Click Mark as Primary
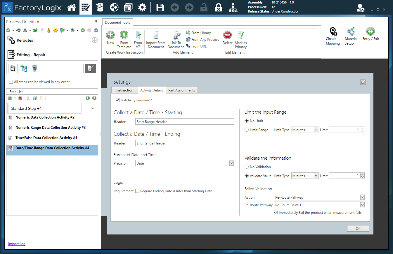This screenshot has height=254, width=393. pyautogui.click(x=240, y=39)
